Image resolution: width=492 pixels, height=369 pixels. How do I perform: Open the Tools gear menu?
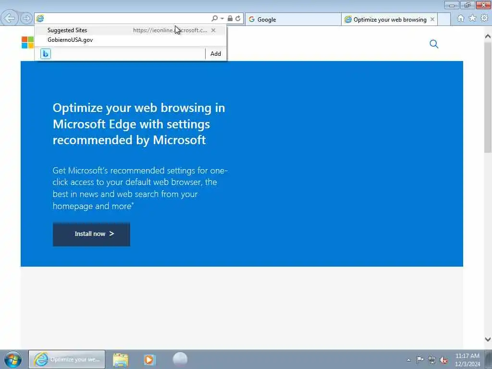pos(484,19)
